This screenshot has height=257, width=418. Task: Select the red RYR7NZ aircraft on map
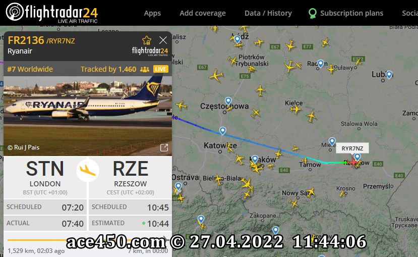tap(354, 162)
